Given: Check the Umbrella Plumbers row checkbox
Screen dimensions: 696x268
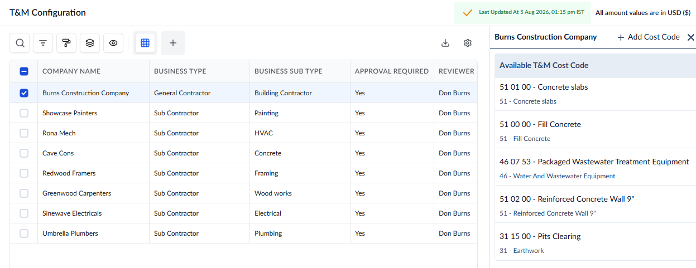Looking at the screenshot, I should (x=24, y=233).
